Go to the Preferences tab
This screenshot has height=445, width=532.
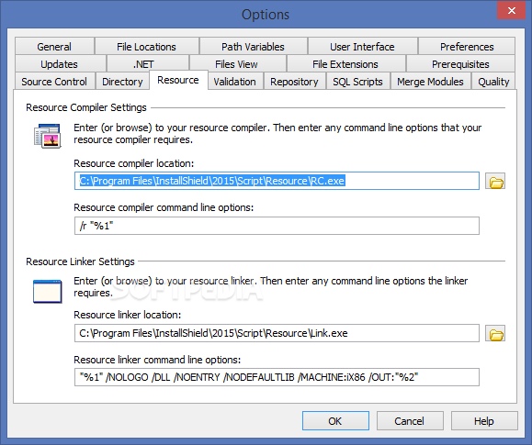[467, 47]
